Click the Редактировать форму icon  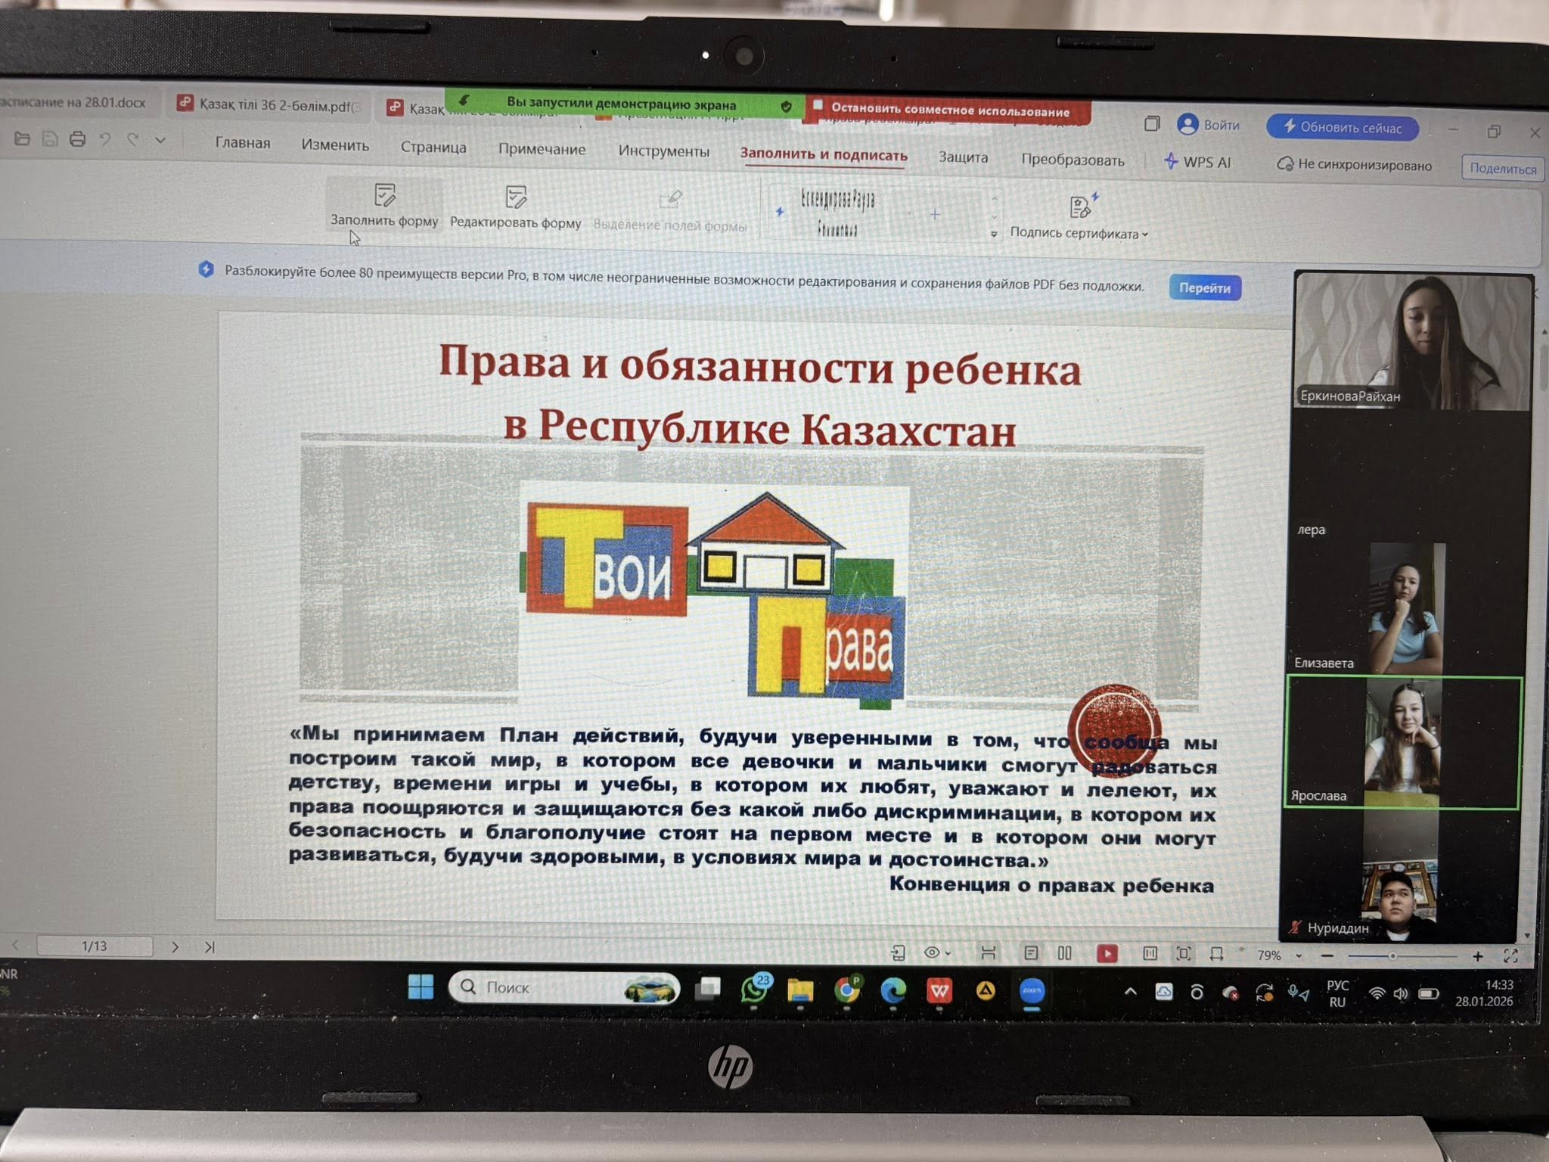click(x=516, y=198)
